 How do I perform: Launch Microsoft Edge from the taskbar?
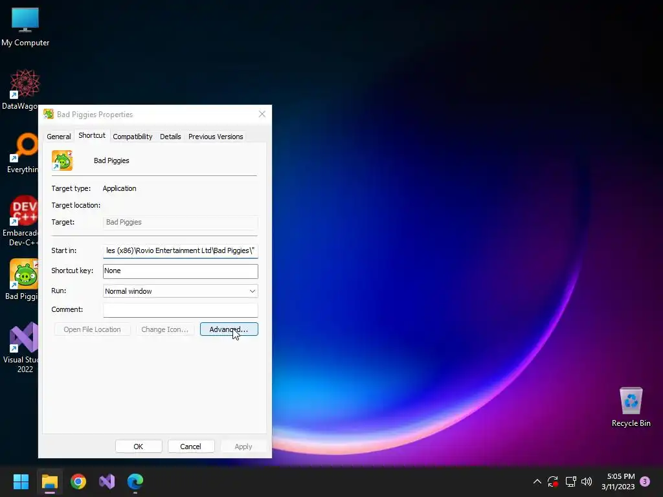click(x=135, y=481)
